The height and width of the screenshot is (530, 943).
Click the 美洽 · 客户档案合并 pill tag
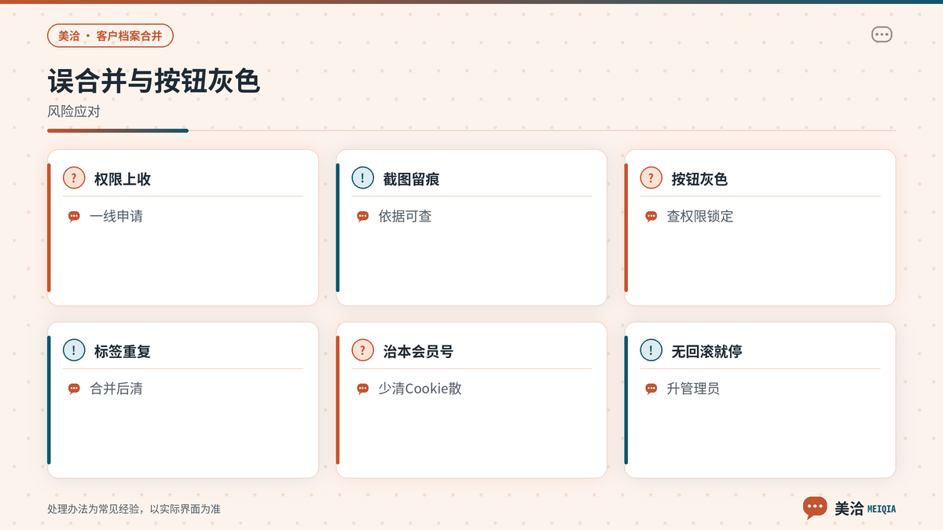pos(110,36)
